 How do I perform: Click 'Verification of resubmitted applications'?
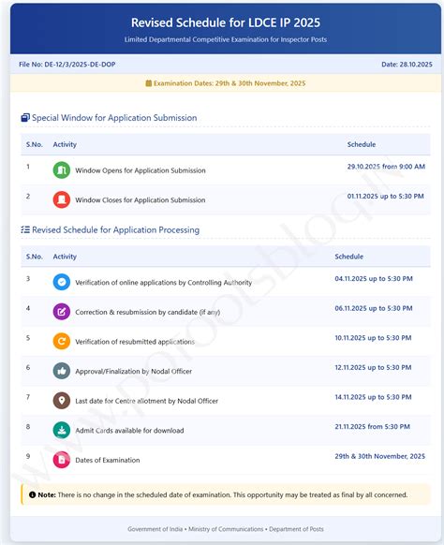(x=135, y=342)
